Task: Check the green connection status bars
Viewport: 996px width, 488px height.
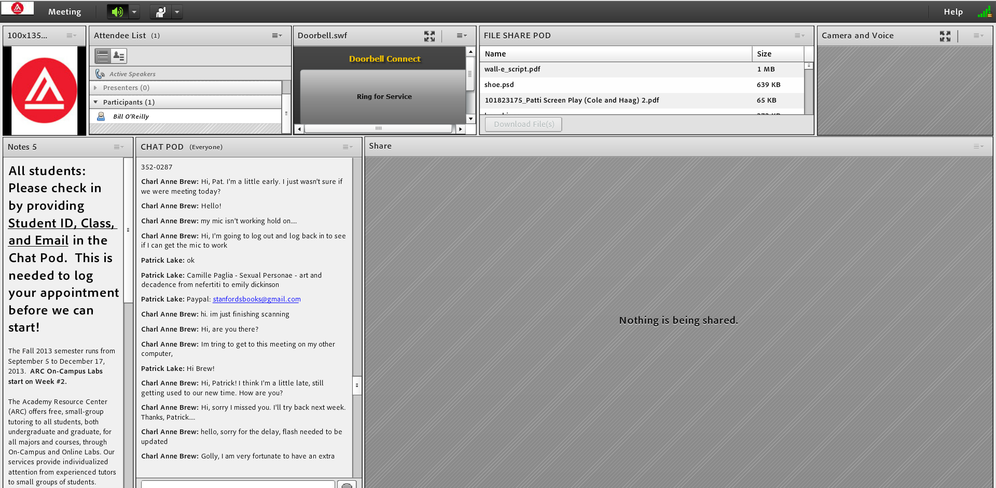Action: [x=984, y=12]
